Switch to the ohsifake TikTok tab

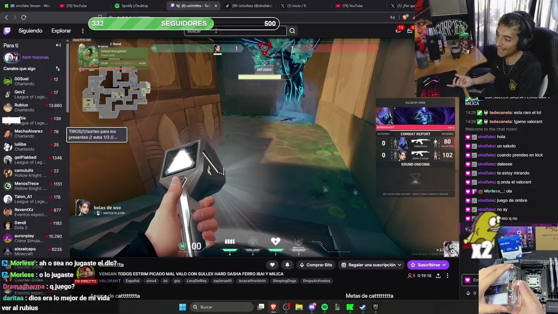coord(248,6)
